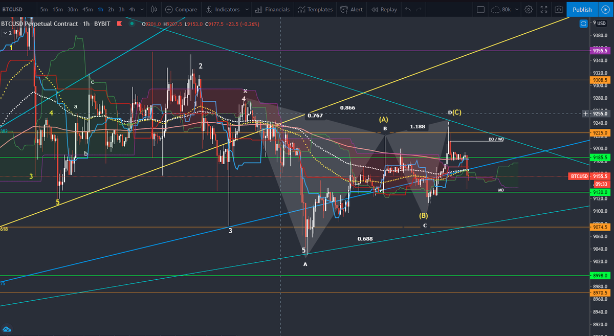
Task: Click the 8970.5 orange price label
Action: click(600, 293)
